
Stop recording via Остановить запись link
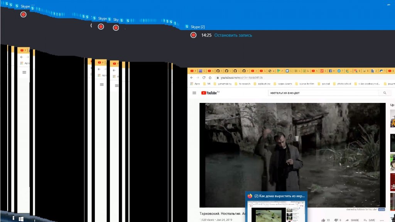point(233,35)
